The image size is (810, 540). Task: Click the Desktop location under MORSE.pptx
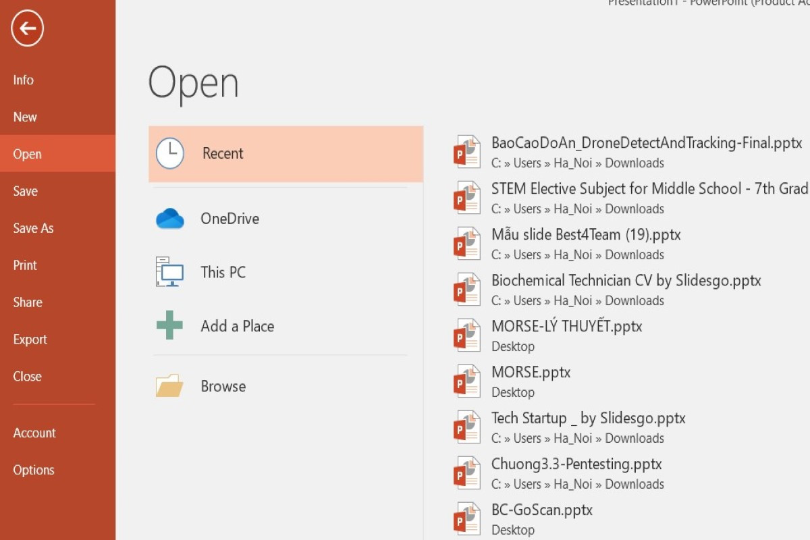[513, 392]
